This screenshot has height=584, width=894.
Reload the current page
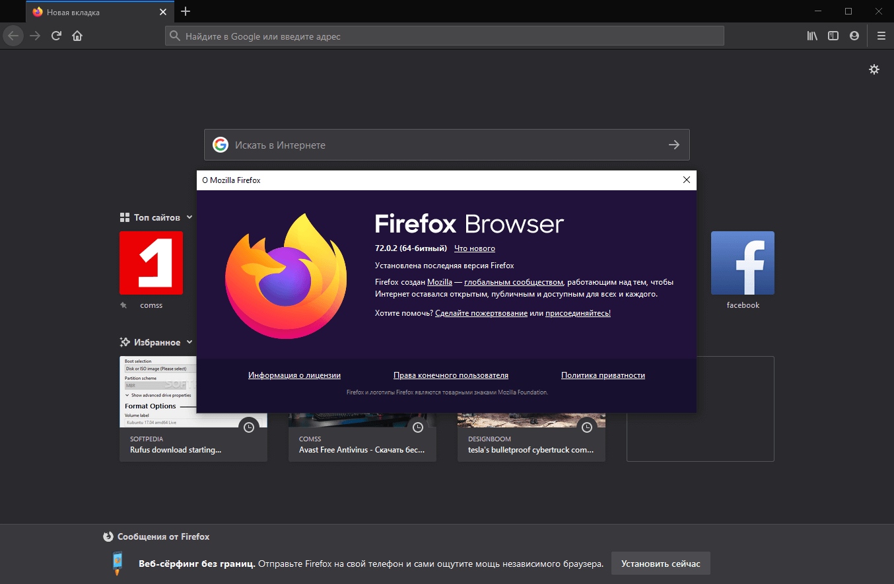coord(55,36)
